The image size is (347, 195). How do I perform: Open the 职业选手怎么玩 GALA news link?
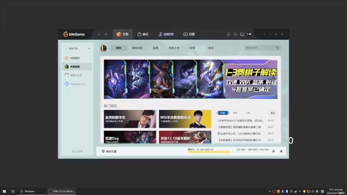tap(240, 133)
